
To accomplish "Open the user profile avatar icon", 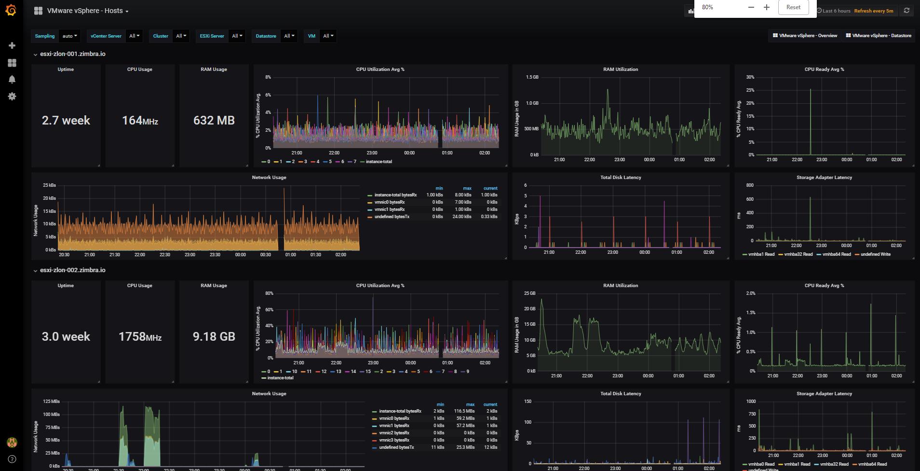I will click(11, 442).
